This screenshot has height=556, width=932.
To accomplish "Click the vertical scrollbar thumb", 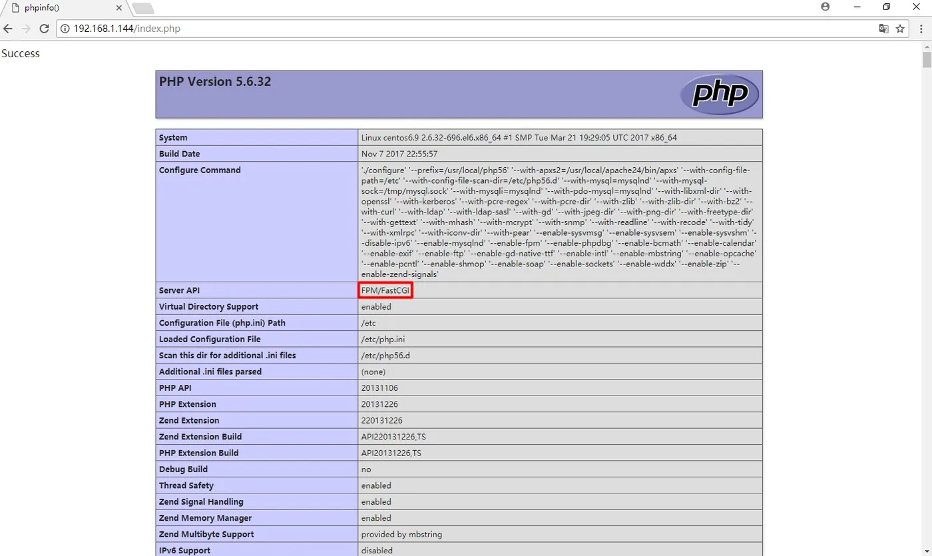I will [926, 60].
